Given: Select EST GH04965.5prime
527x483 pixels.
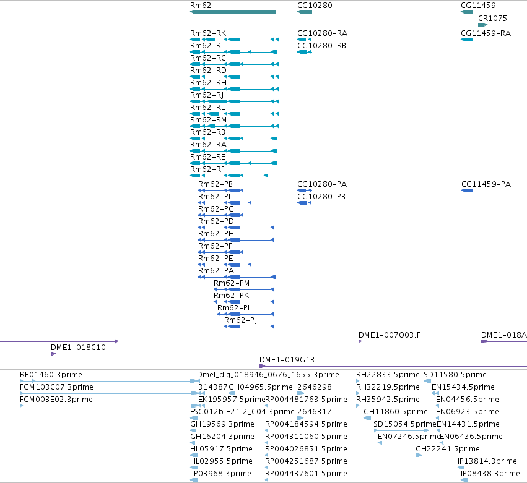Looking at the screenshot, I should (232, 393).
